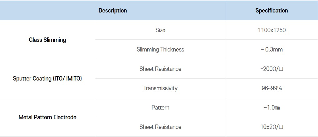Click Sheet Resistance in the Sputter Coating group
This screenshot has height=137, width=318.
tap(160, 69)
